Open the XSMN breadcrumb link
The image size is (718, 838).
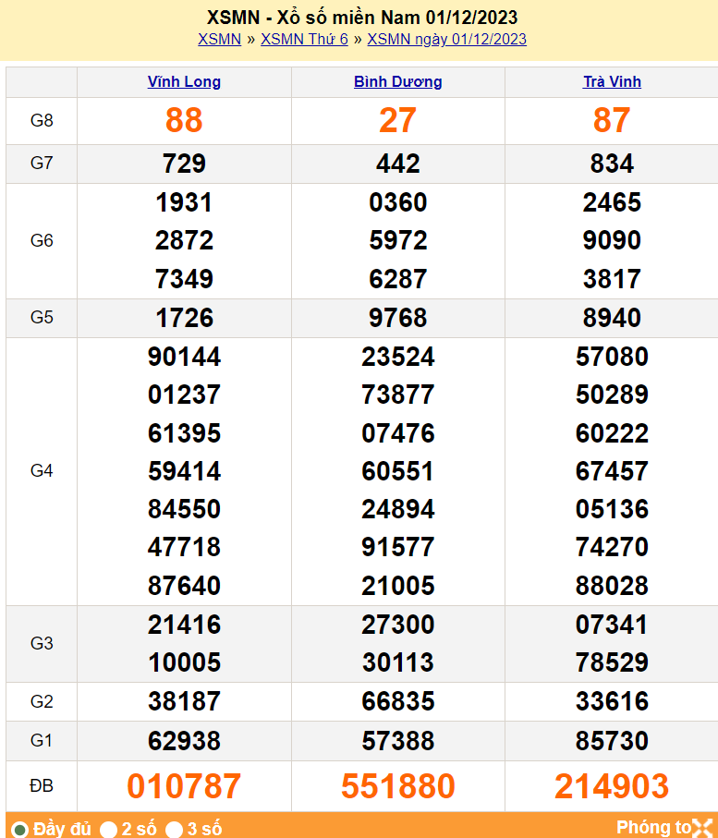pyautogui.click(x=219, y=39)
